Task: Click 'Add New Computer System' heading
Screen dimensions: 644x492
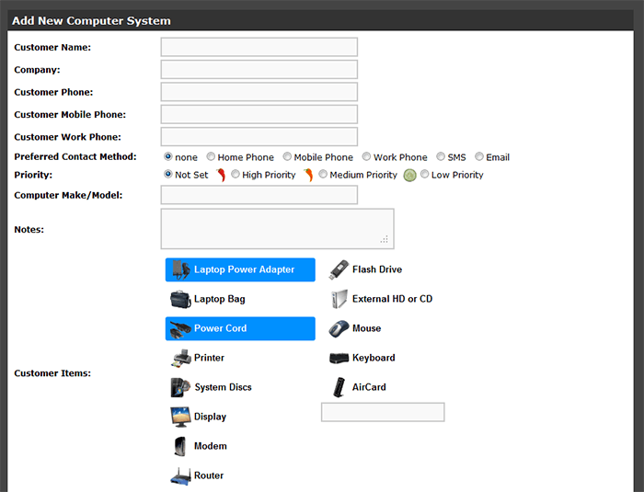Action: 91,20
